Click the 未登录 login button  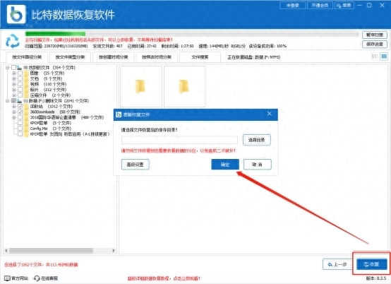293,5
